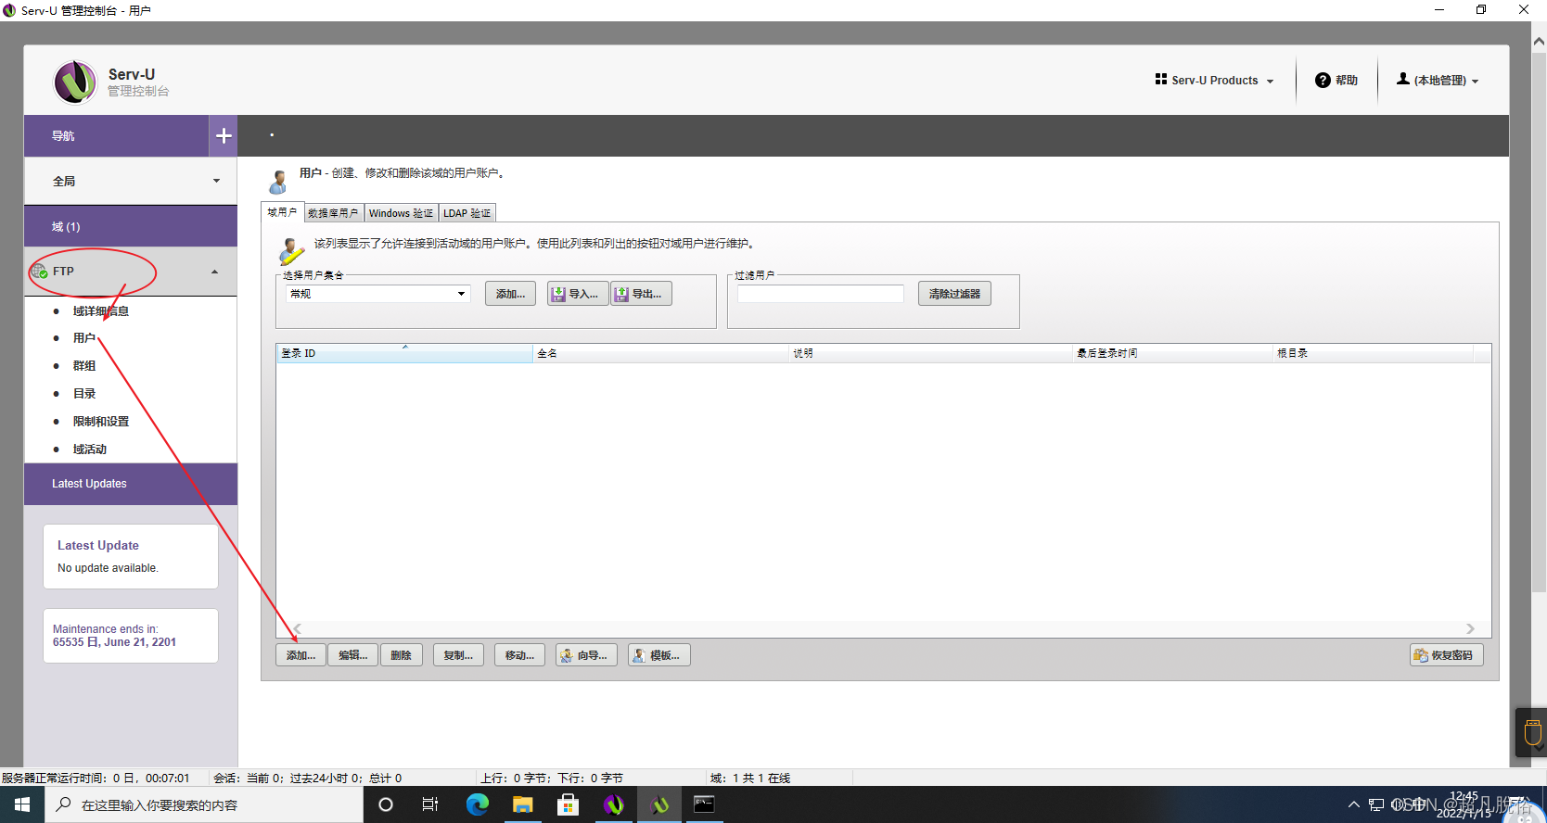1547x823 pixels.
Task: Click the plus icon beside the navigation header
Action: (x=224, y=136)
